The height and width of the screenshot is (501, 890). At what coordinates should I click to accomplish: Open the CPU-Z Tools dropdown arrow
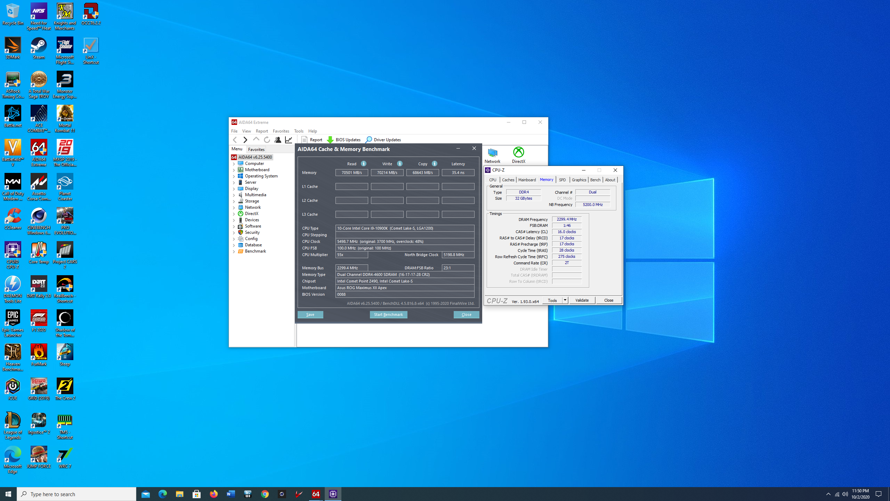565,300
